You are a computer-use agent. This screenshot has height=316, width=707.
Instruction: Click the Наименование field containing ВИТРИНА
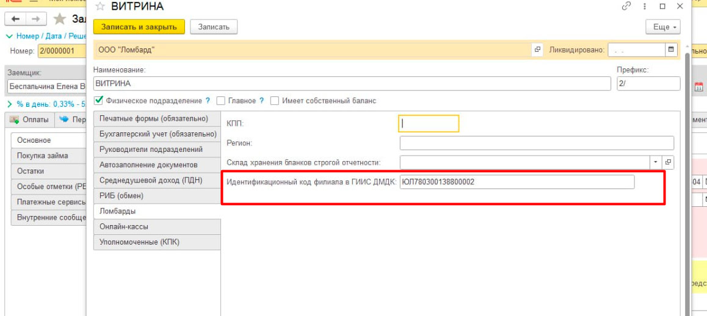click(x=352, y=84)
